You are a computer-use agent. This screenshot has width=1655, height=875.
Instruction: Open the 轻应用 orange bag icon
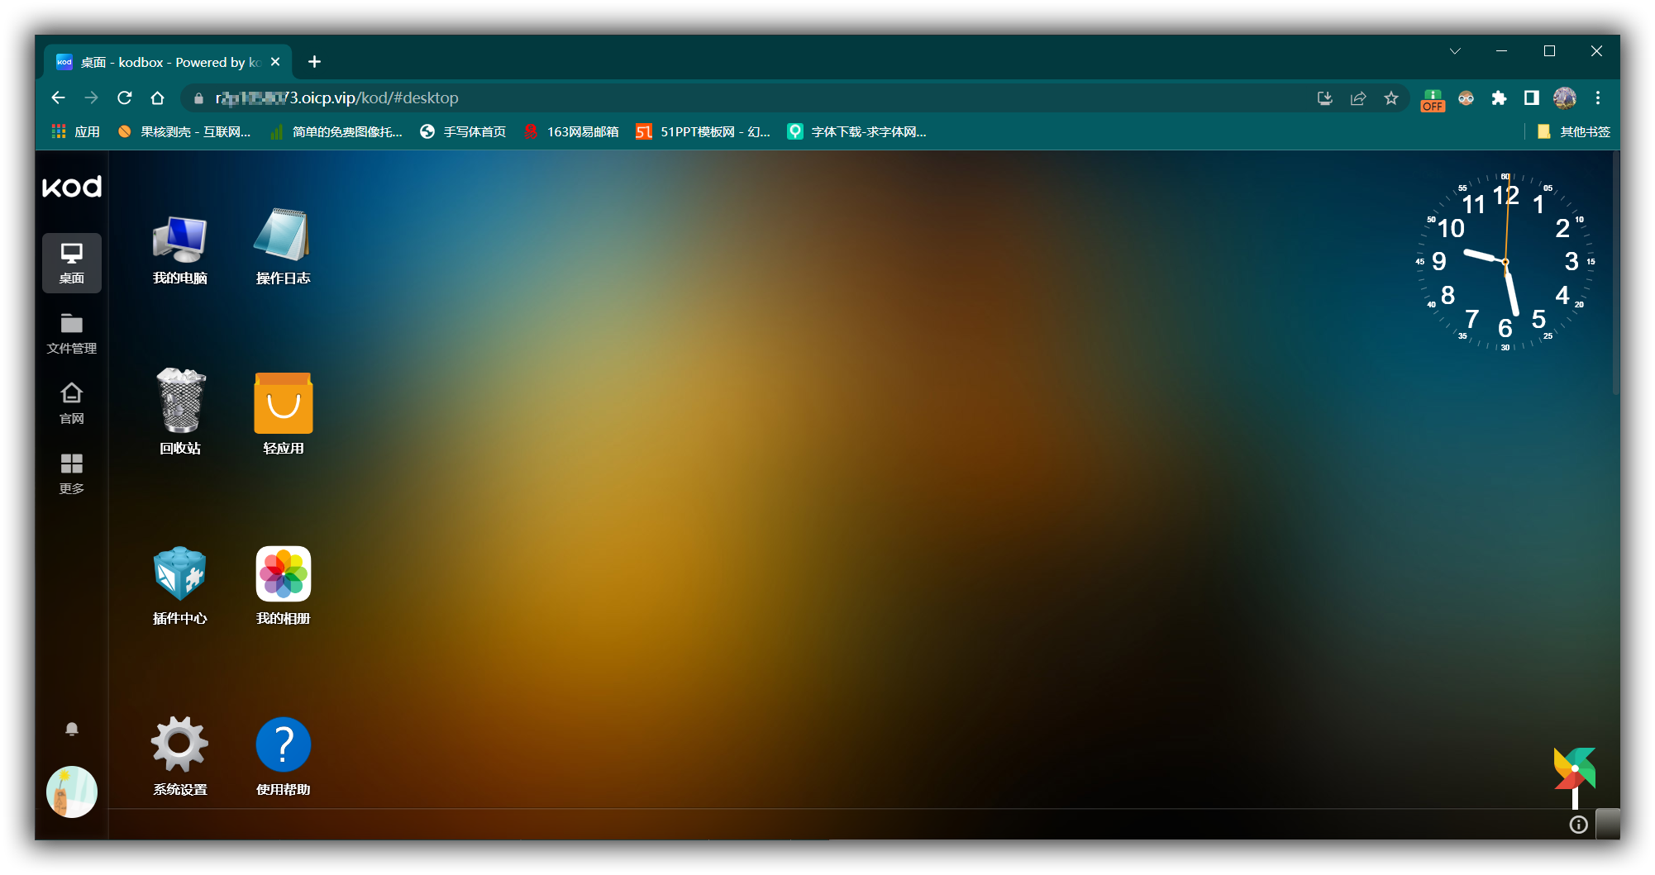point(283,411)
